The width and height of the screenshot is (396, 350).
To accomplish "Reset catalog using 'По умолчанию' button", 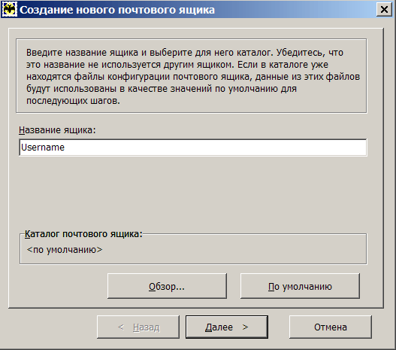I will (300, 286).
